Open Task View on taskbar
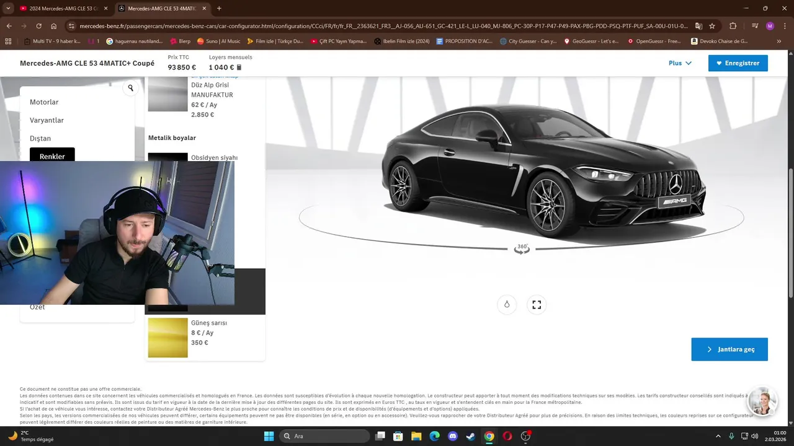Viewport: 794px width, 446px height. 380,436
